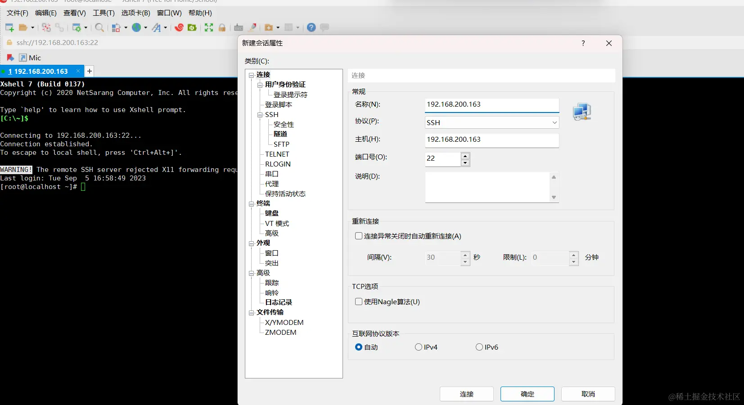Click the New Session toolbar icon
744x405 pixels.
(x=9, y=28)
